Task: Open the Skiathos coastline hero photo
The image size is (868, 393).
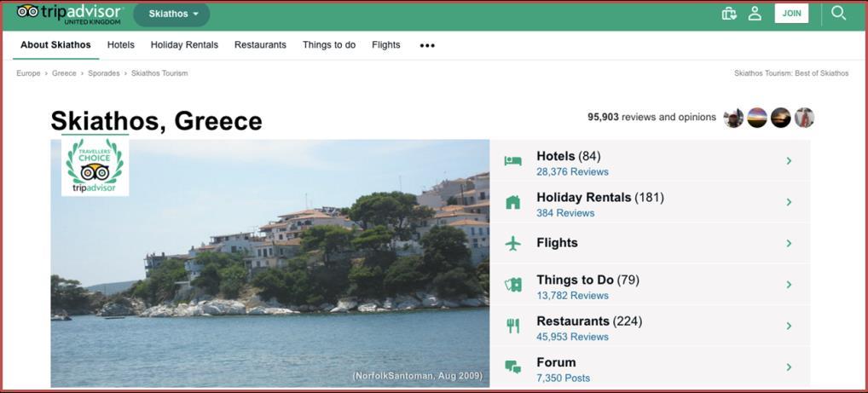Action: (x=270, y=263)
